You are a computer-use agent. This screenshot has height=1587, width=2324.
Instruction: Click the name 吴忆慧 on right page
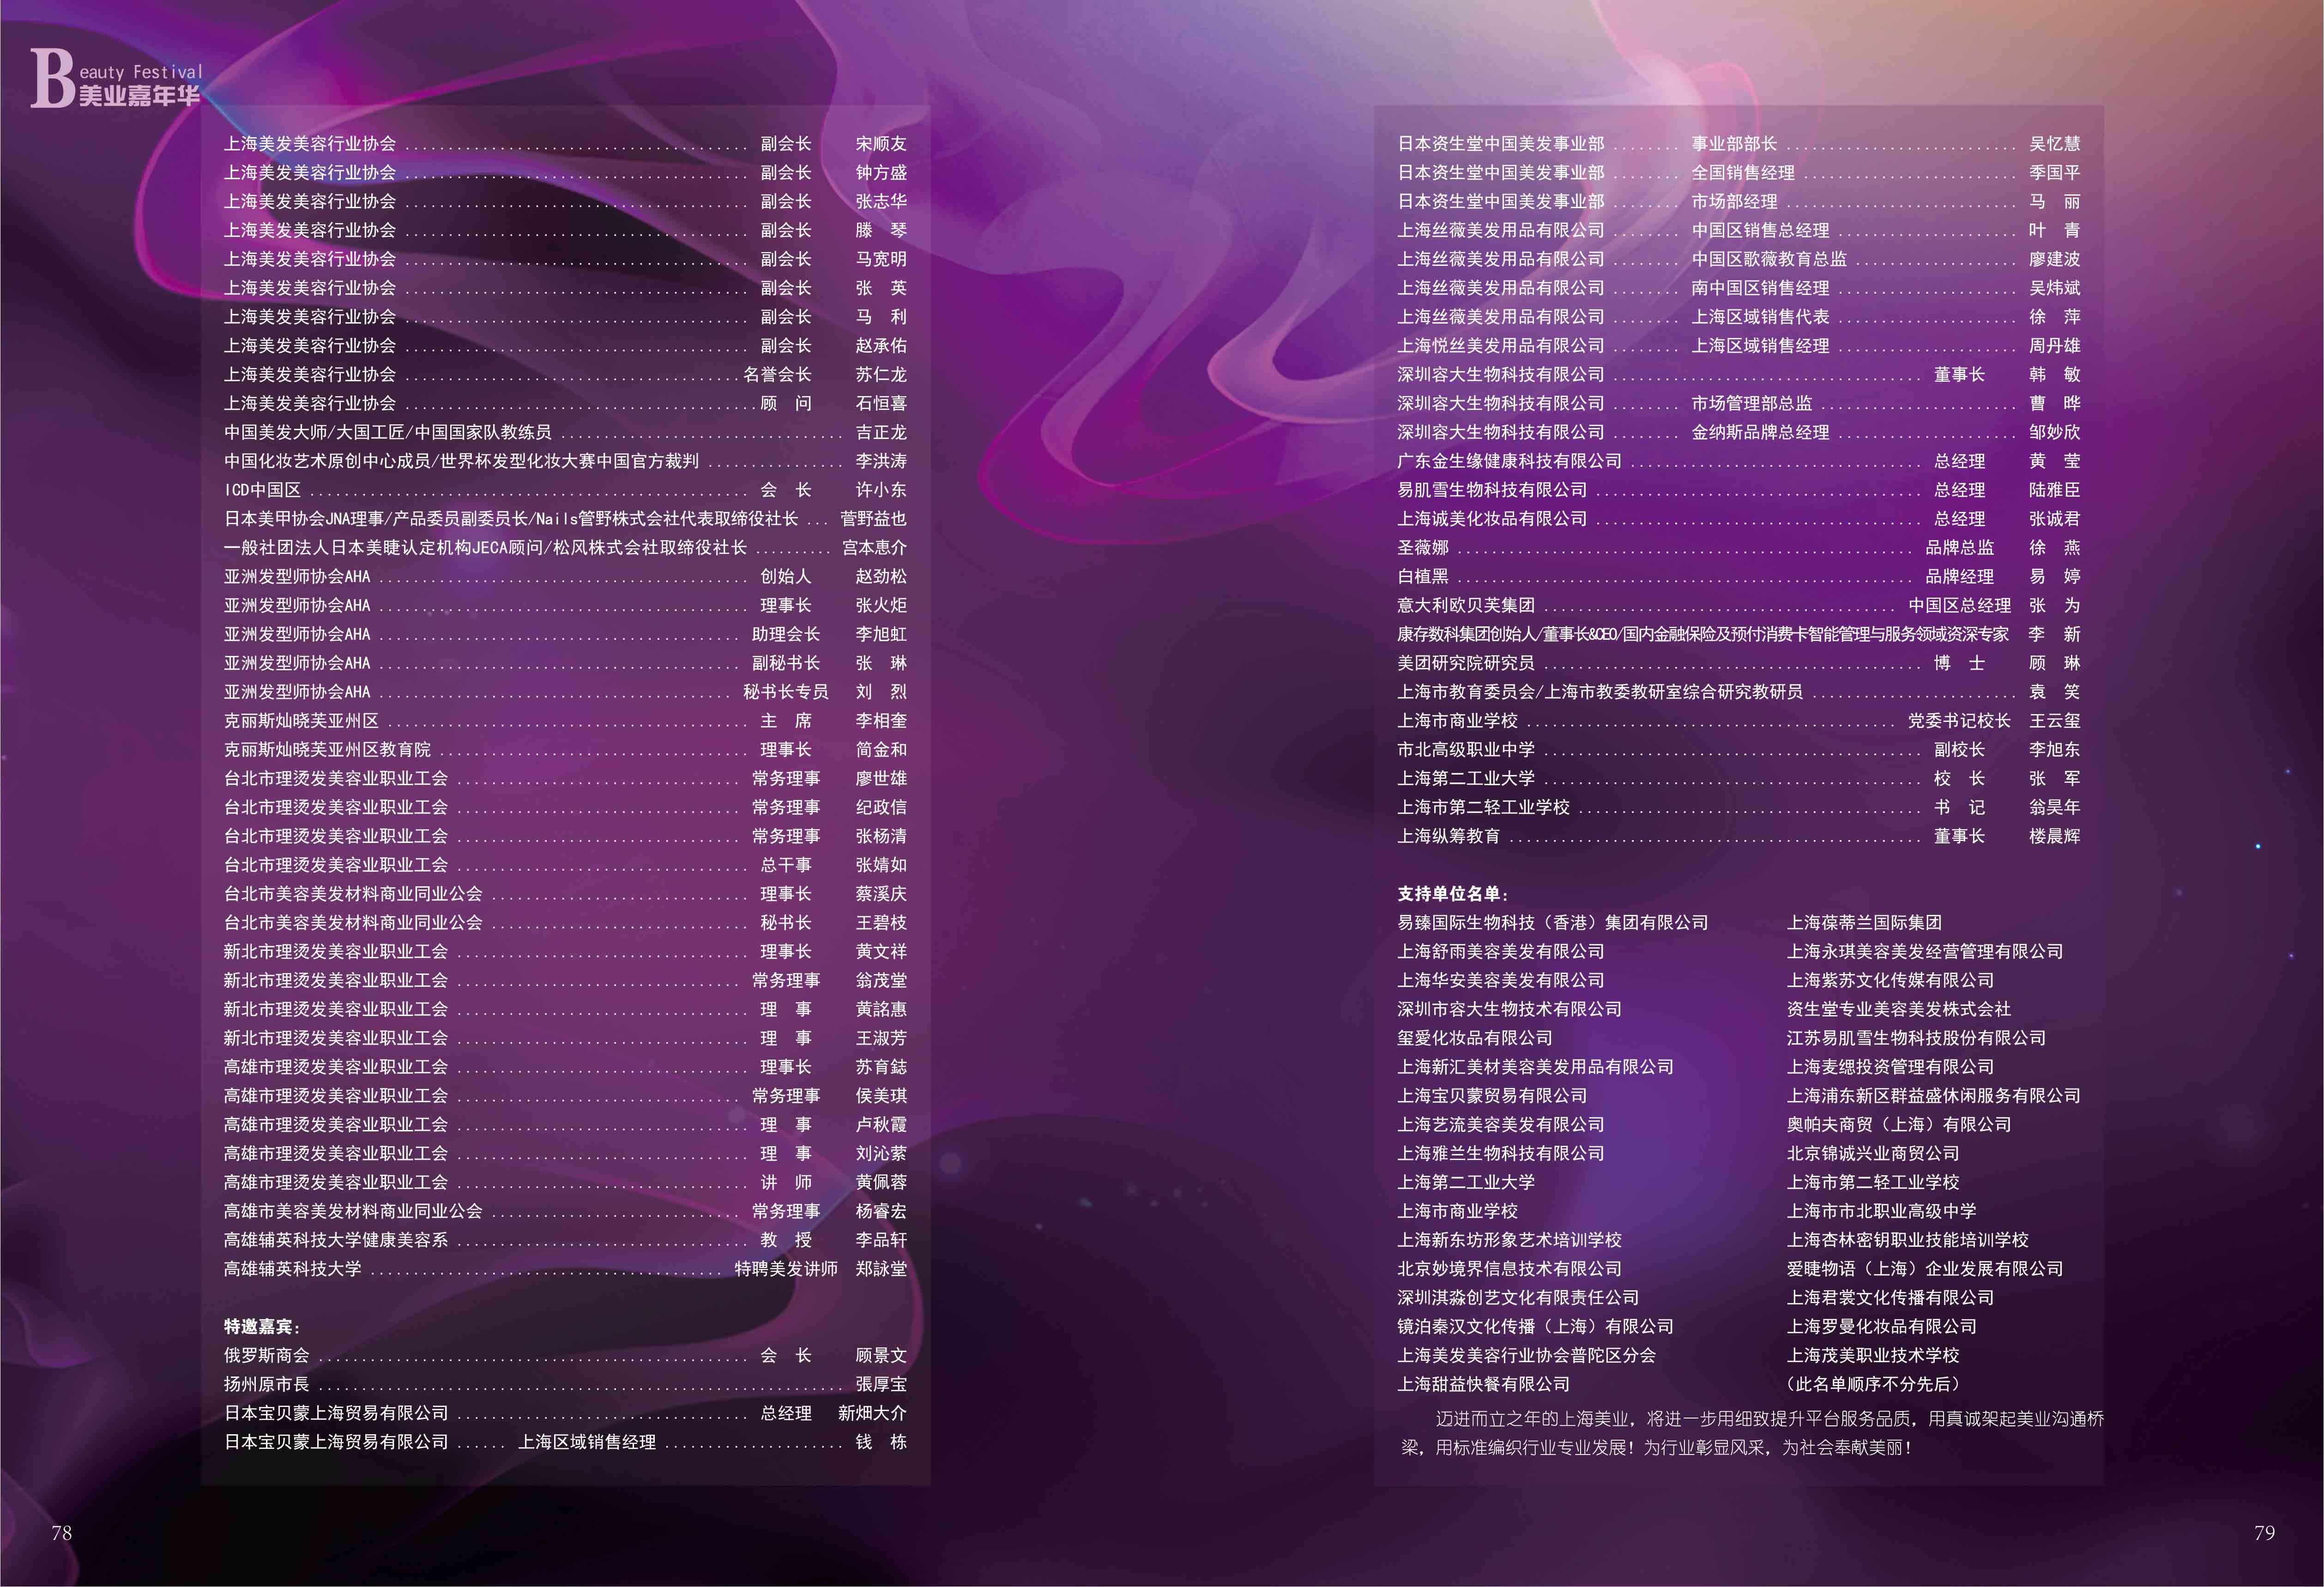pyautogui.click(x=2054, y=144)
